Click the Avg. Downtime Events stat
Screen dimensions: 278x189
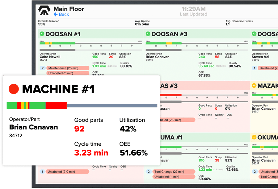pyautogui.click(x=239, y=23)
